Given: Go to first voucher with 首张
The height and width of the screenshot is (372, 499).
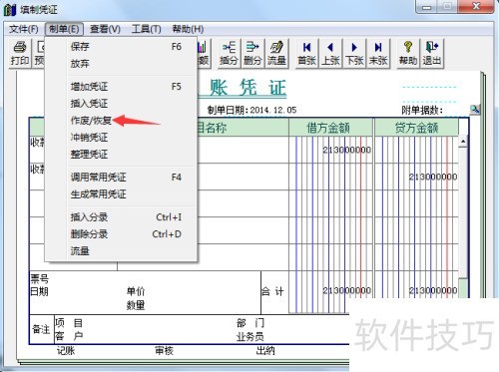Looking at the screenshot, I should point(306,53).
